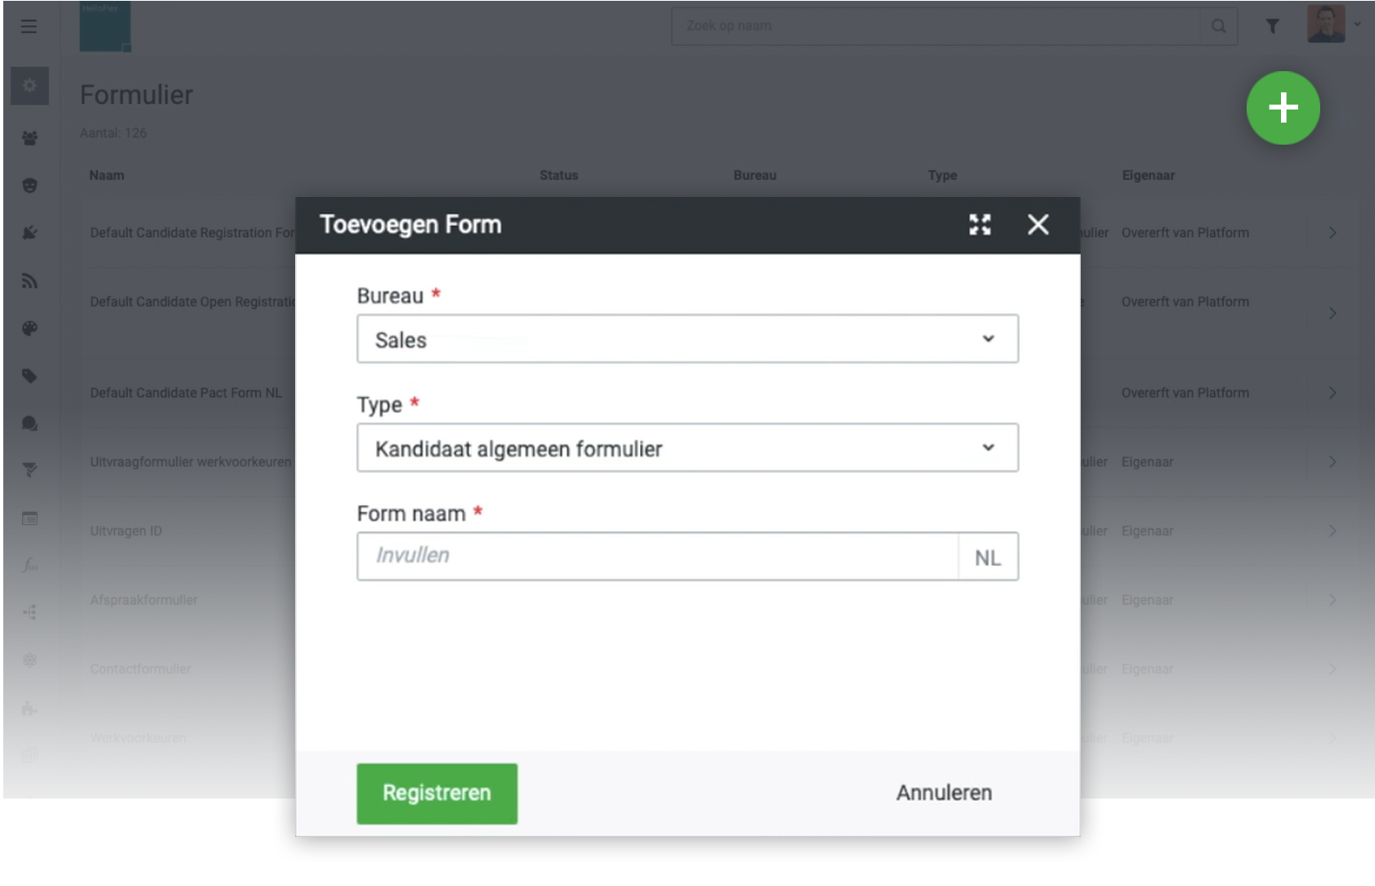This screenshot has width=1375, height=886.
Task: Click the green plus add button
Action: point(1283,108)
